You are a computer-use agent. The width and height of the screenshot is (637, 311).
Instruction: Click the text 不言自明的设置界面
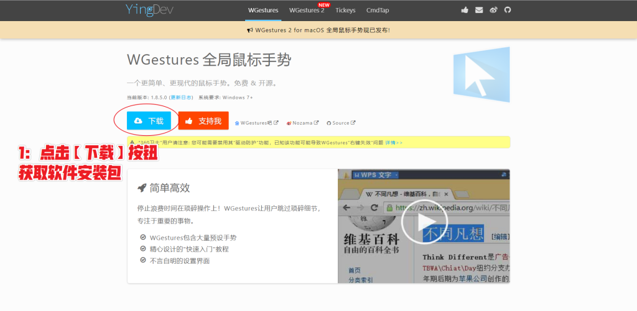tap(180, 261)
